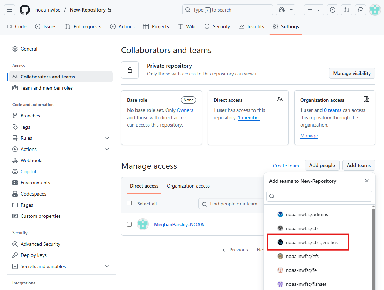The height and width of the screenshot is (290, 384).
Task: Click the MeghanParsley-NOAA avatar
Action: coord(143,224)
